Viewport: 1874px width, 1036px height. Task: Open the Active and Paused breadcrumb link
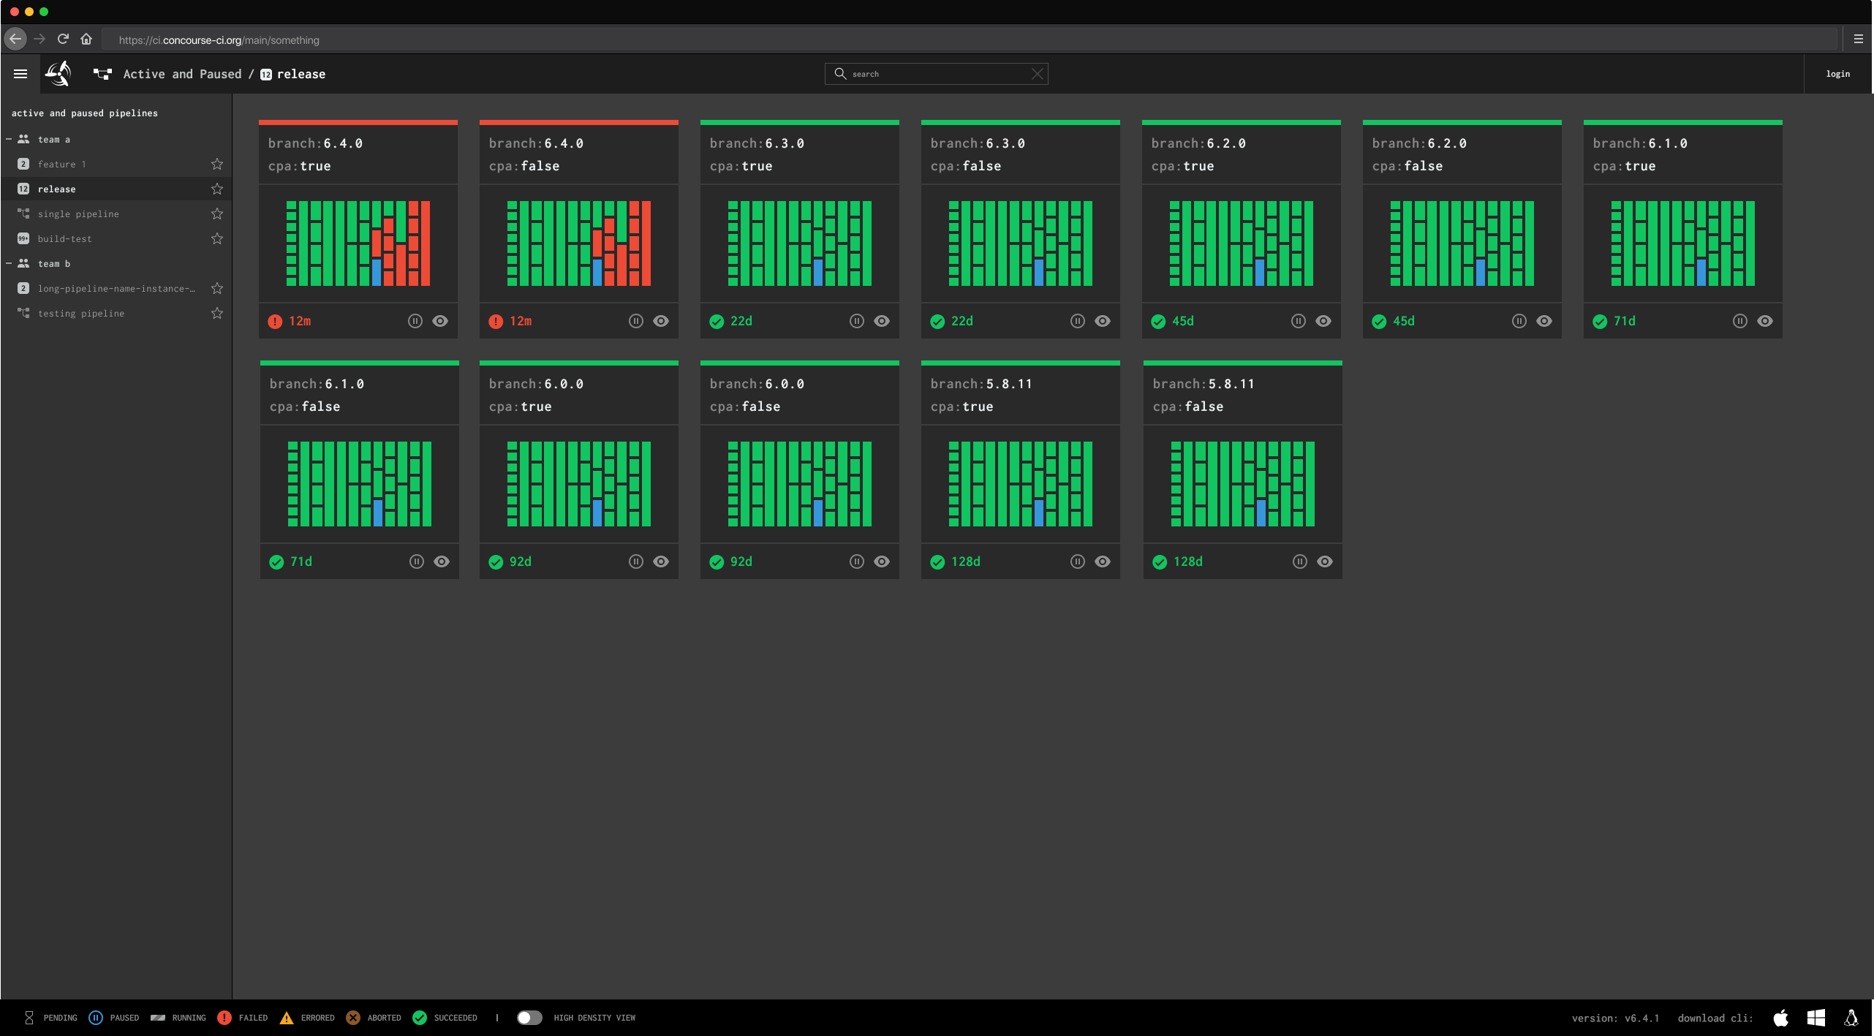(182, 73)
